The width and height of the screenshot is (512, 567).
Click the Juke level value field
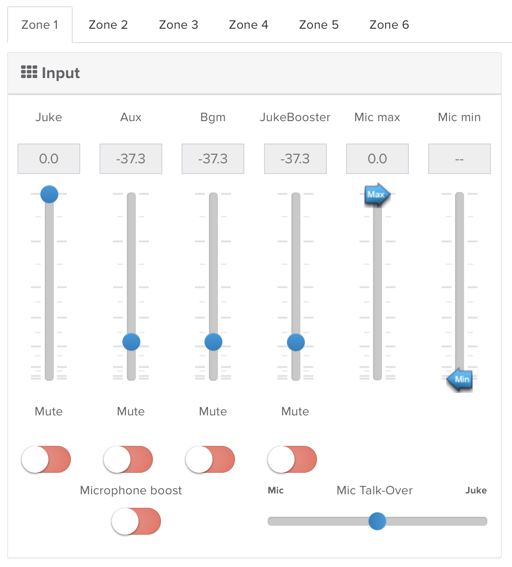coord(49,159)
